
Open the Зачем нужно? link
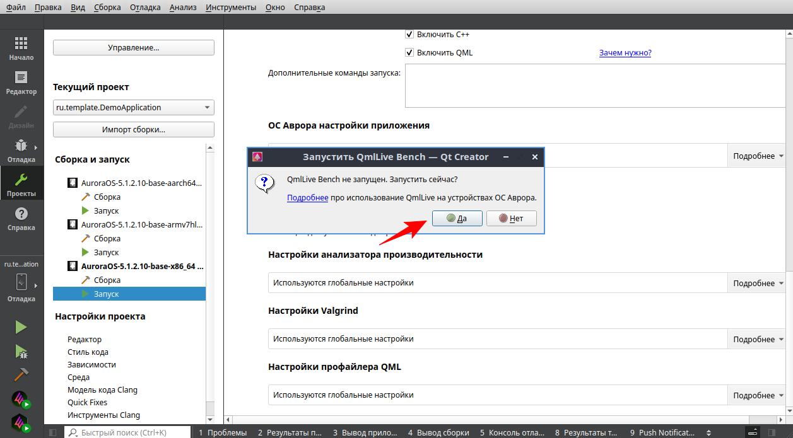coord(625,52)
